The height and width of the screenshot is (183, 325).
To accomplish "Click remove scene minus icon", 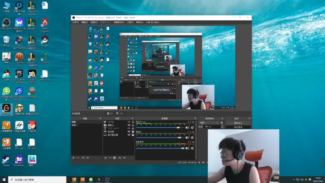I will pos(78,158).
